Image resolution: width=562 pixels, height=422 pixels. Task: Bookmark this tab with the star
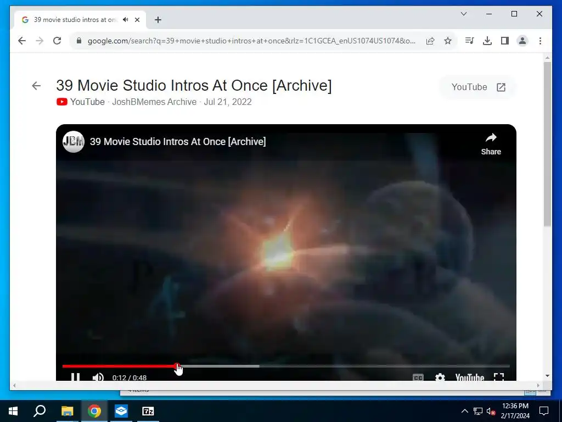coord(448,41)
